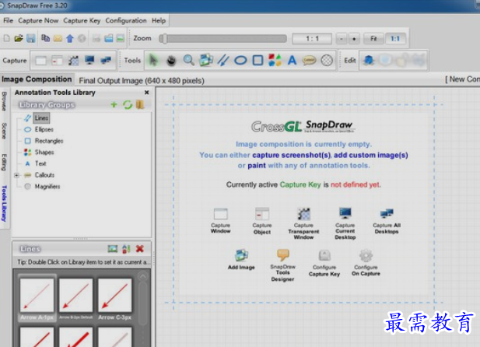Screen dimensions: 480x347
Task: Click Configure Capture Key on canvas
Action: (324, 263)
